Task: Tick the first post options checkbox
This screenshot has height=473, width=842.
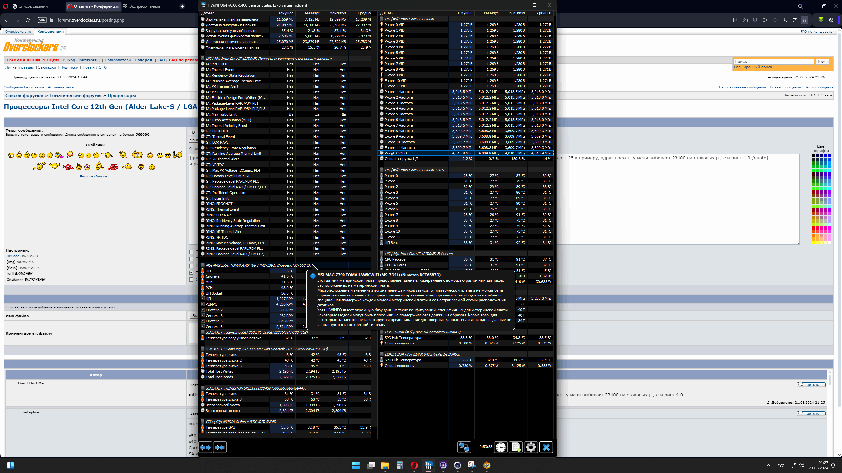Action: point(191,252)
